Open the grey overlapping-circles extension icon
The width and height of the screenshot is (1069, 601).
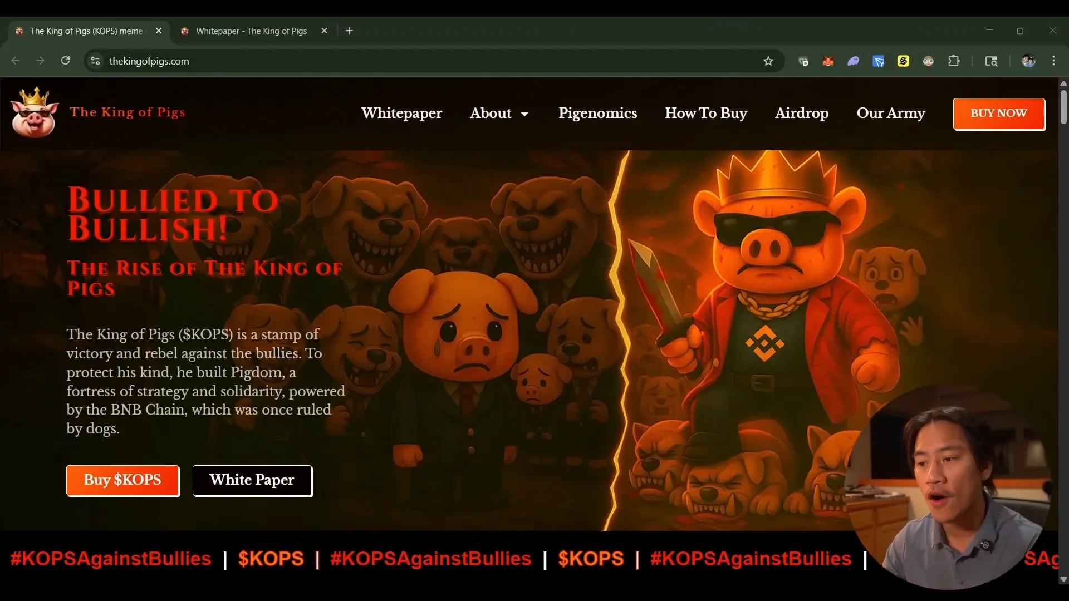pyautogui.click(x=803, y=61)
